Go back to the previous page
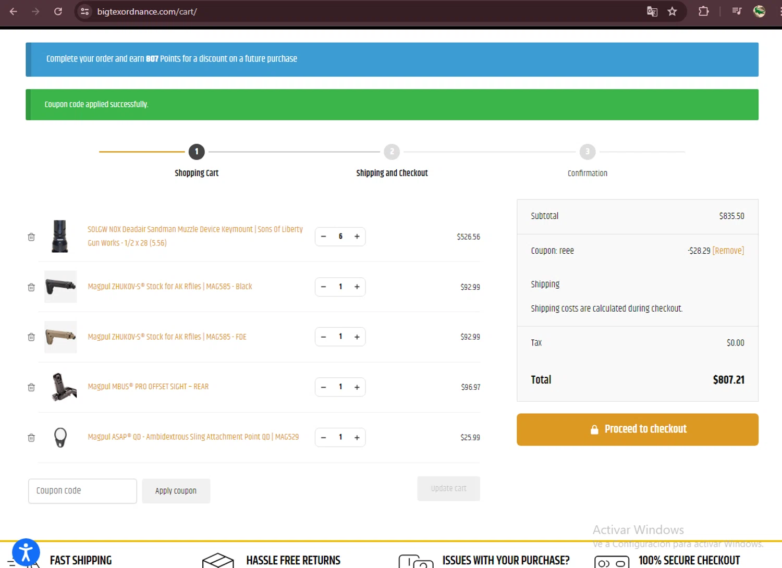The height and width of the screenshot is (568, 782). click(14, 11)
